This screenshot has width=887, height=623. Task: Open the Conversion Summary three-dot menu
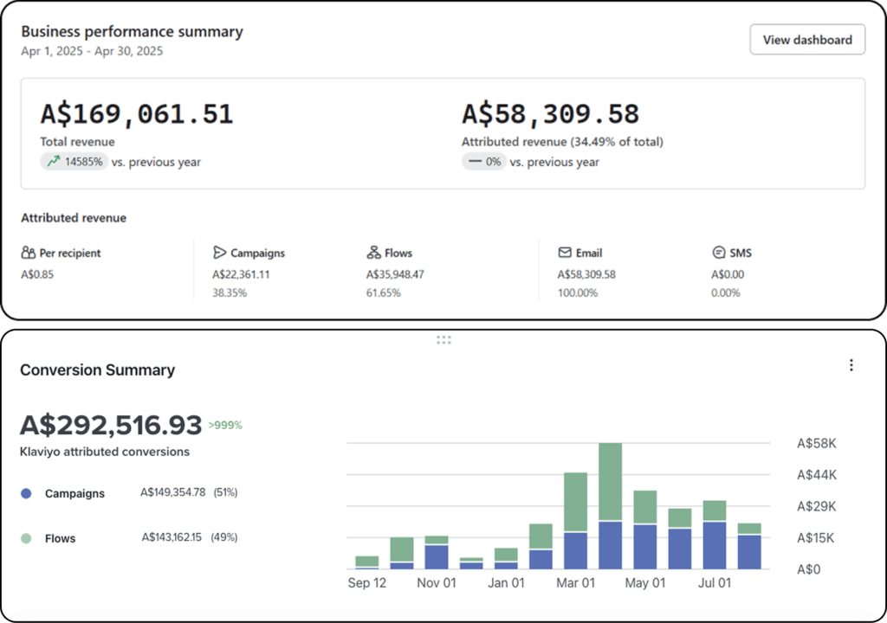coord(851,365)
